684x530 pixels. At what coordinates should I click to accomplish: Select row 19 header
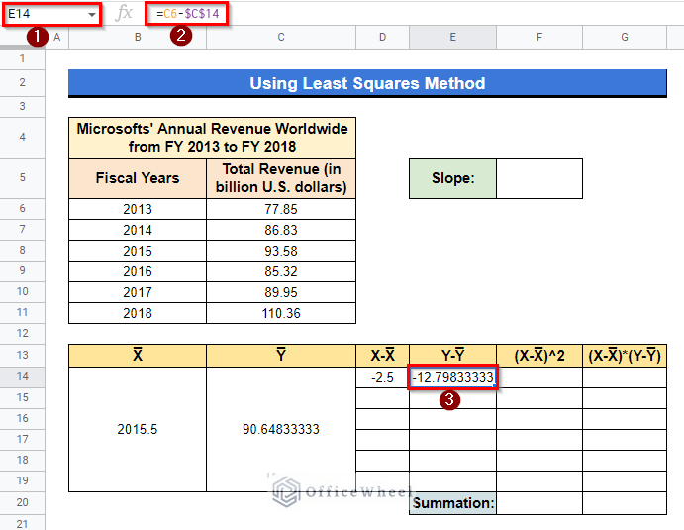point(22,481)
